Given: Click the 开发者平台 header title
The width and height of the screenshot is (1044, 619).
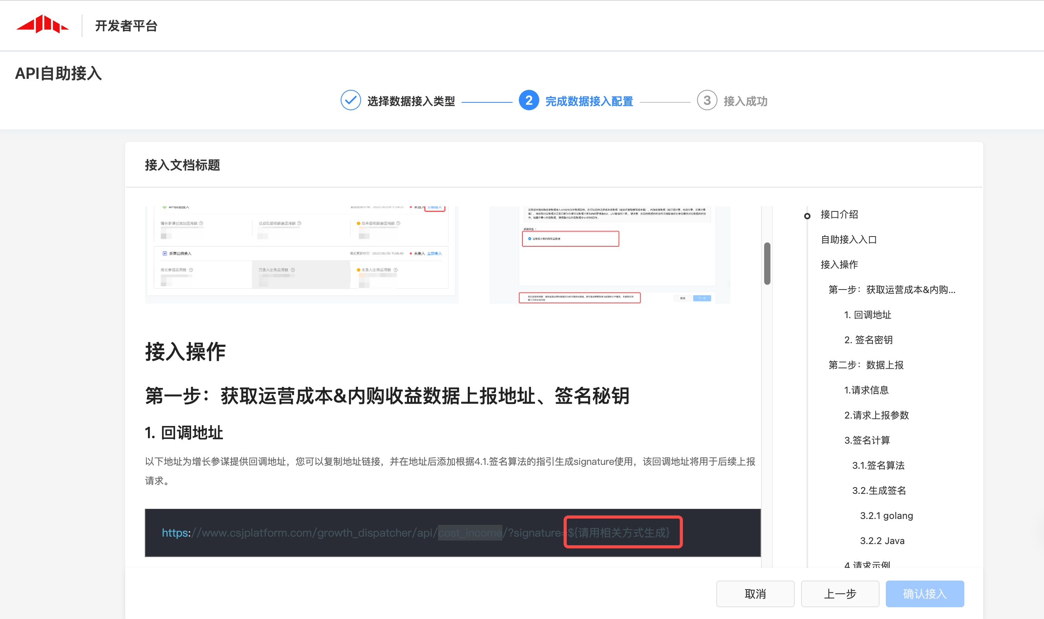Looking at the screenshot, I should pyautogui.click(x=126, y=26).
